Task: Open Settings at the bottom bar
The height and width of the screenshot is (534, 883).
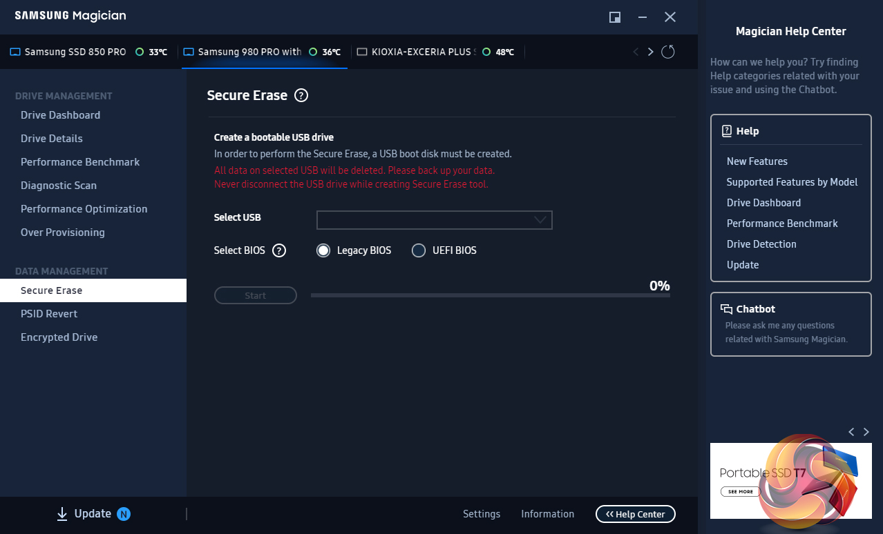Action: pyautogui.click(x=482, y=514)
